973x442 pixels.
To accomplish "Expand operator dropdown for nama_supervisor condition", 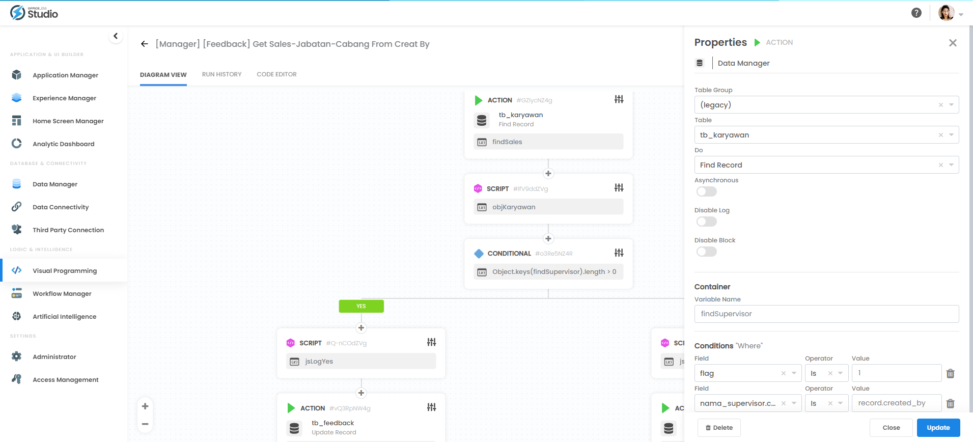I will 841,403.
